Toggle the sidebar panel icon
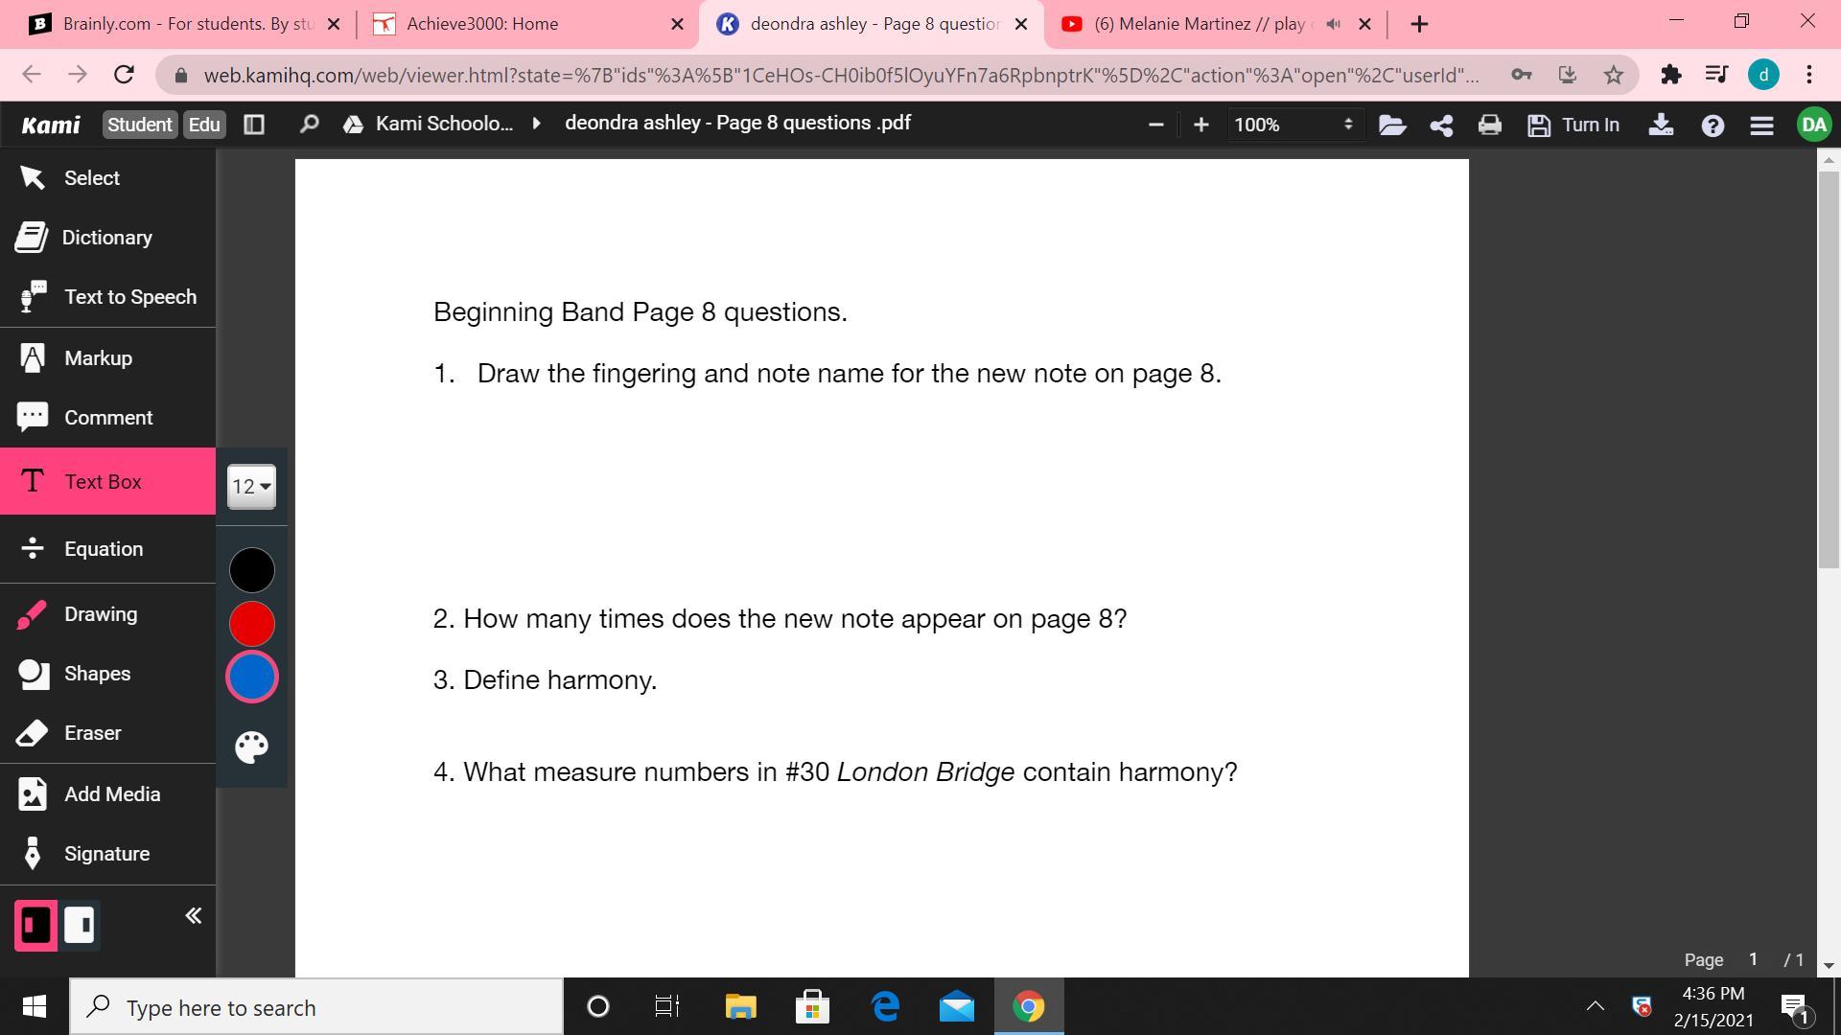The width and height of the screenshot is (1841, 1035). click(x=254, y=125)
